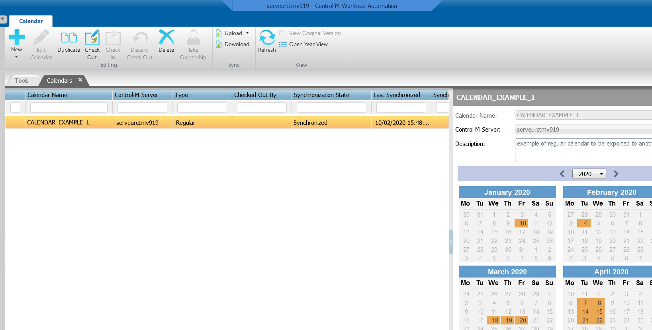Click the Control-M Server filter field
The width and height of the screenshot is (652, 330).
tap(142, 107)
